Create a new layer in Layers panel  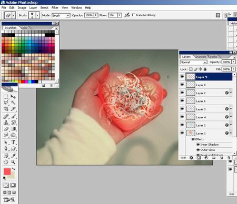(x=221, y=158)
